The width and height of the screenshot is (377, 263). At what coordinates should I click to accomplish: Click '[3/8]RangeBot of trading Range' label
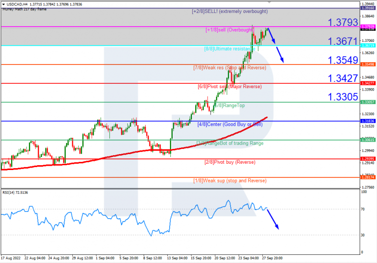230,144
